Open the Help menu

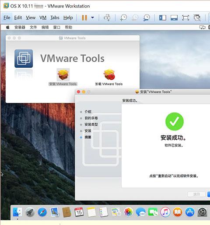tap(68, 18)
